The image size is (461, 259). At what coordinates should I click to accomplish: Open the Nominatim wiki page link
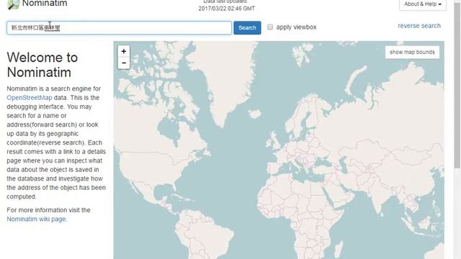(37, 219)
